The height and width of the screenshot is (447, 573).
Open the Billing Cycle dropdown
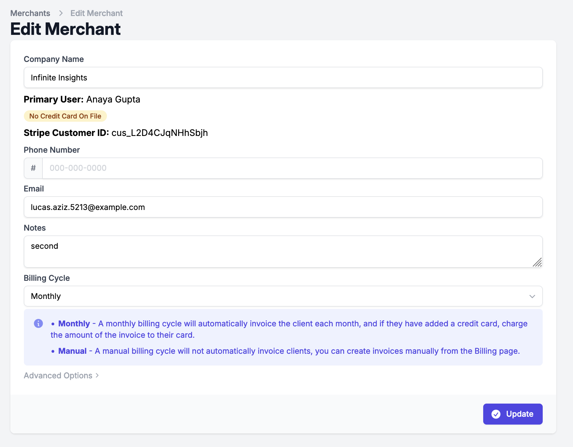tap(283, 296)
